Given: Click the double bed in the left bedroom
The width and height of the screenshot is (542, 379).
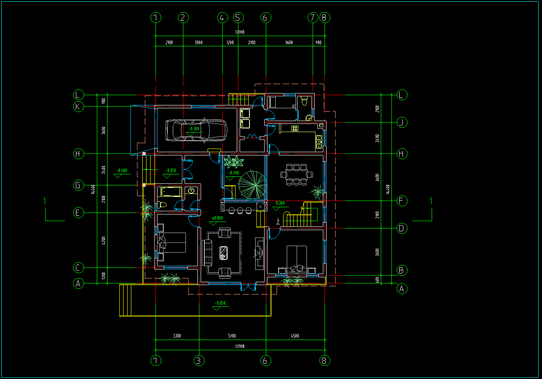Looking at the screenshot, I should click(172, 242).
